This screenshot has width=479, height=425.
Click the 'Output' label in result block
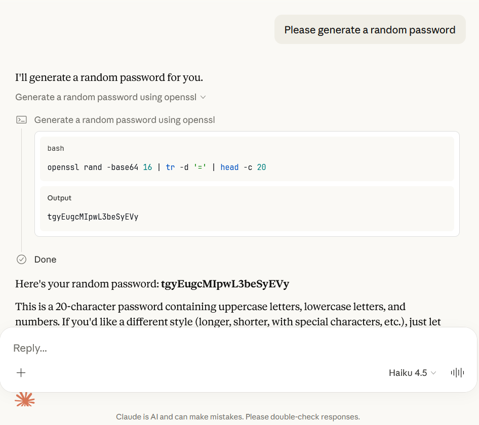pos(59,198)
